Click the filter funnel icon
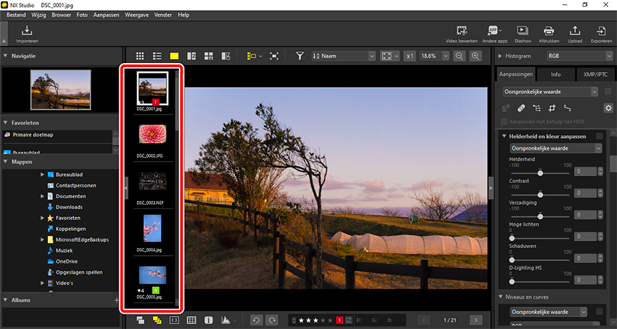Image resolution: width=617 pixels, height=329 pixels. [x=300, y=56]
